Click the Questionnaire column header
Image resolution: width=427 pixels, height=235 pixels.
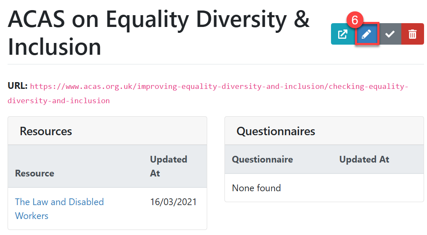(262, 159)
